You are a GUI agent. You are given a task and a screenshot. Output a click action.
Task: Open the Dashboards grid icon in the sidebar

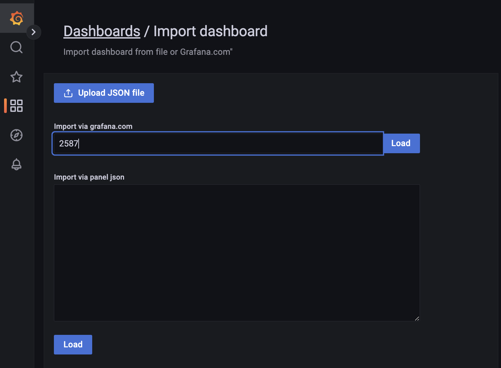click(x=16, y=106)
